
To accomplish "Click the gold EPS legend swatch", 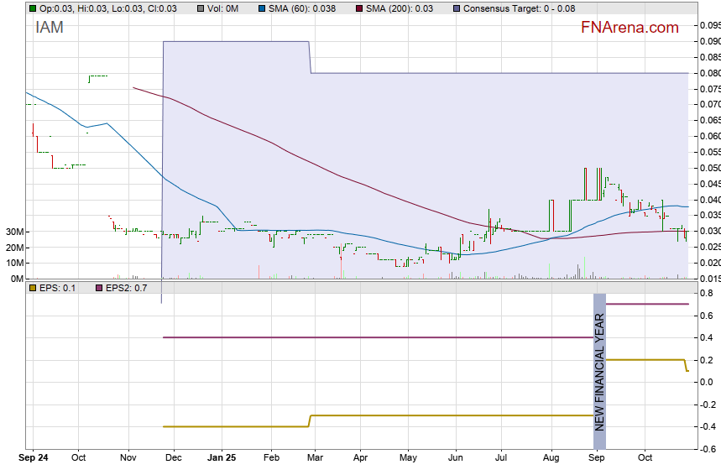I will 33,288.
